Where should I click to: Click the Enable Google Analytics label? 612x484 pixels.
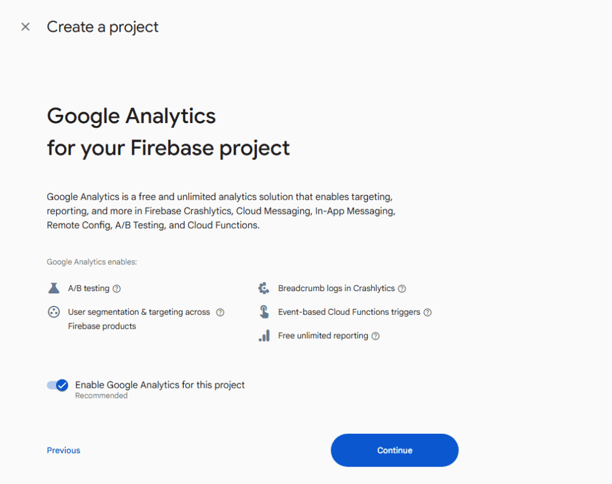pos(160,385)
